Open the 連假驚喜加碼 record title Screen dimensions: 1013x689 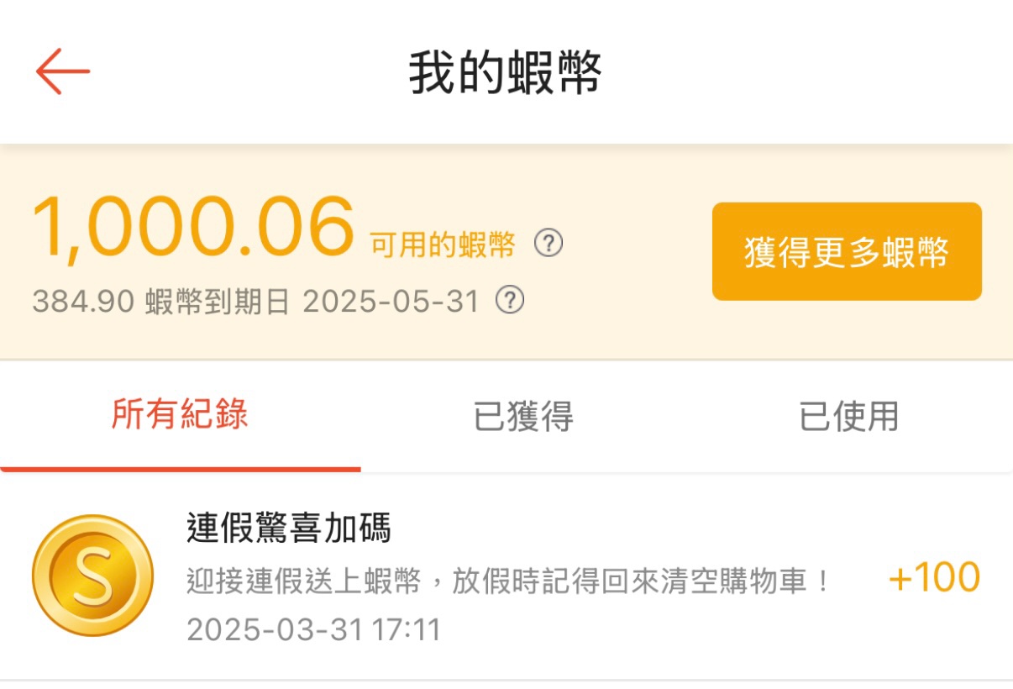(x=288, y=529)
